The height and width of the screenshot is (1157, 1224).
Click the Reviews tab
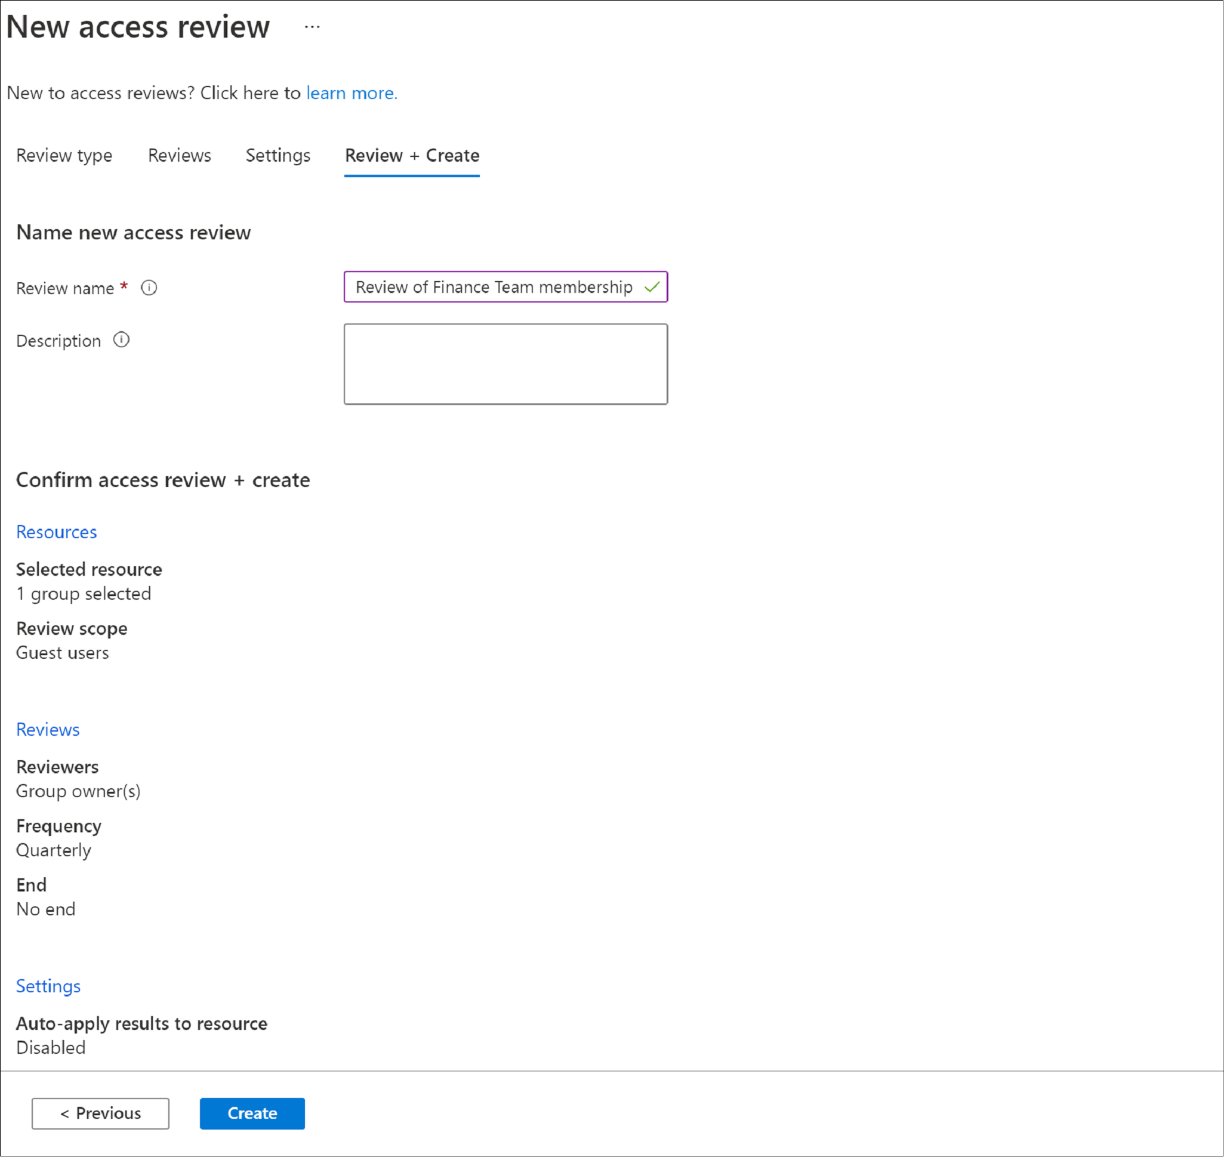coord(180,155)
